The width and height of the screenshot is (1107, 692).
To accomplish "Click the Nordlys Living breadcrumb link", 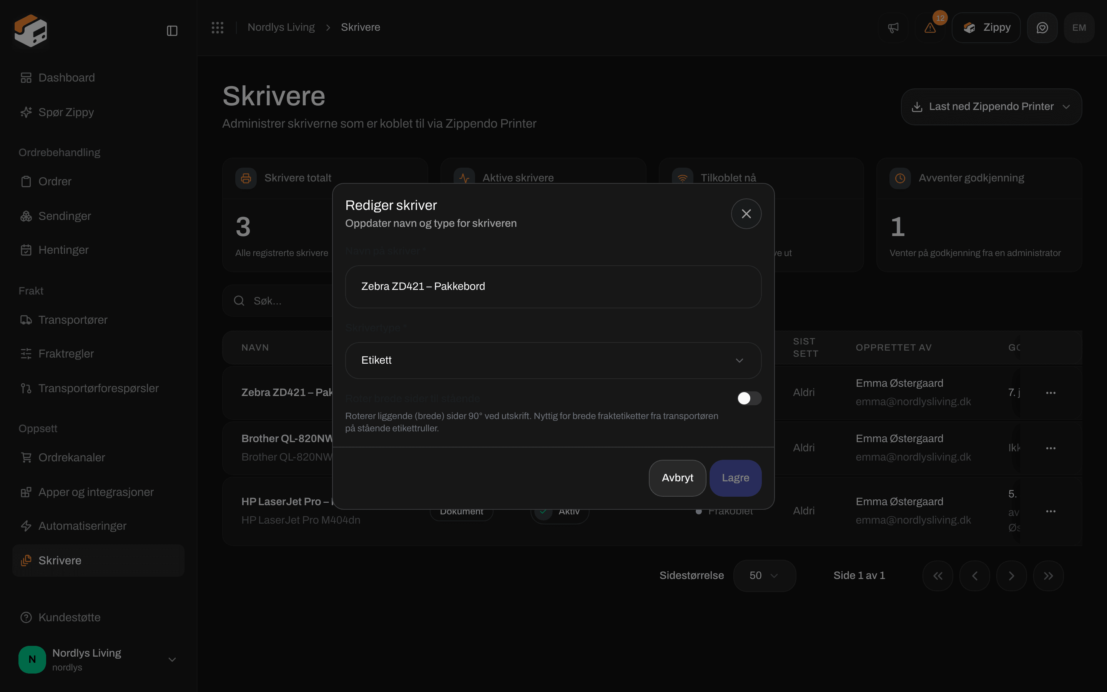I will [x=281, y=27].
